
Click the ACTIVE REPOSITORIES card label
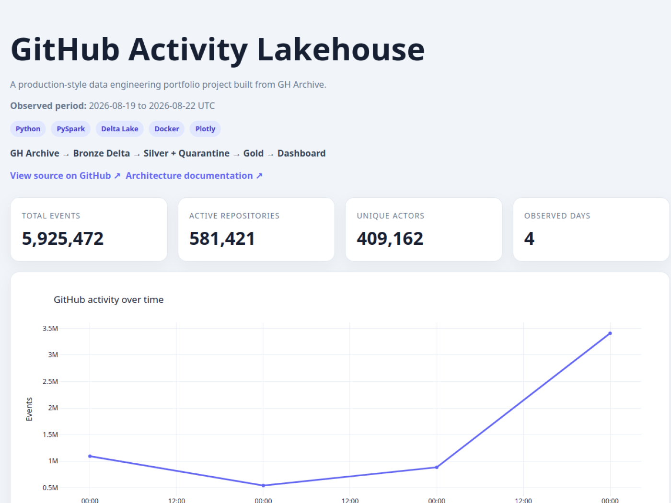234,216
